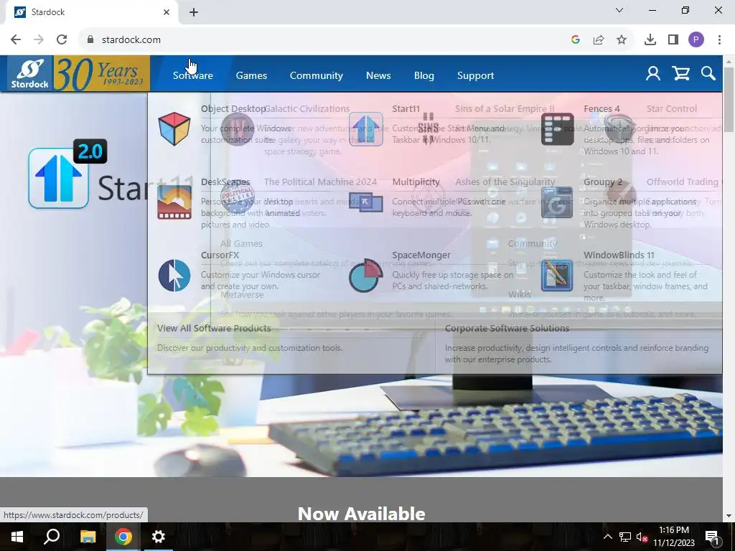Click the Google icon in address bar
Viewport: 735px width, 551px height.
pos(576,40)
